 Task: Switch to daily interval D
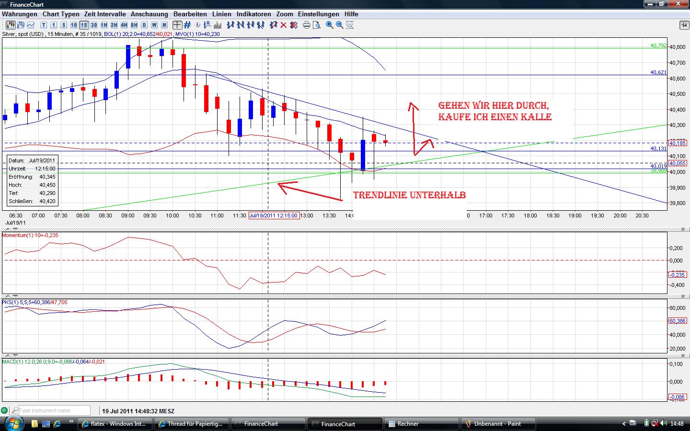(144, 25)
